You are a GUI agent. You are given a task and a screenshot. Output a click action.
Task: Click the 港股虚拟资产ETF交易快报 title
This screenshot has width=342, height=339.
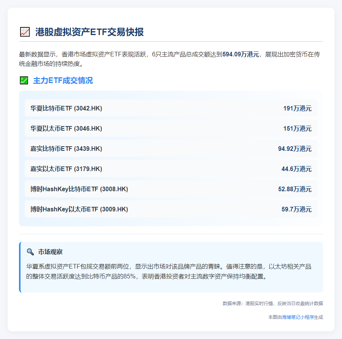tap(89, 32)
